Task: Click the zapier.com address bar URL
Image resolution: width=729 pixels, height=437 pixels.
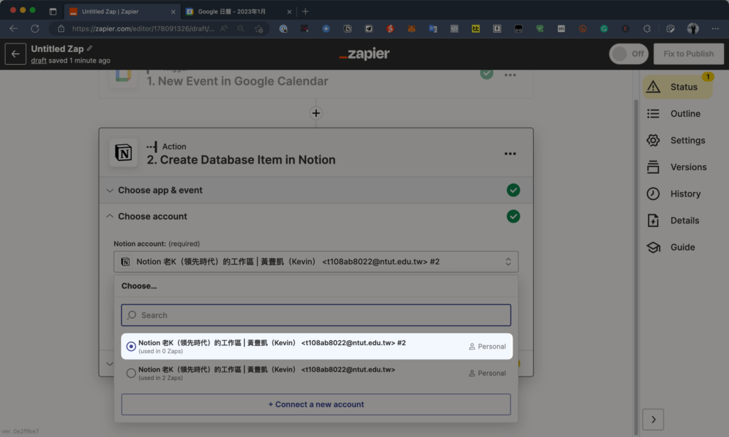Action: 143,28
